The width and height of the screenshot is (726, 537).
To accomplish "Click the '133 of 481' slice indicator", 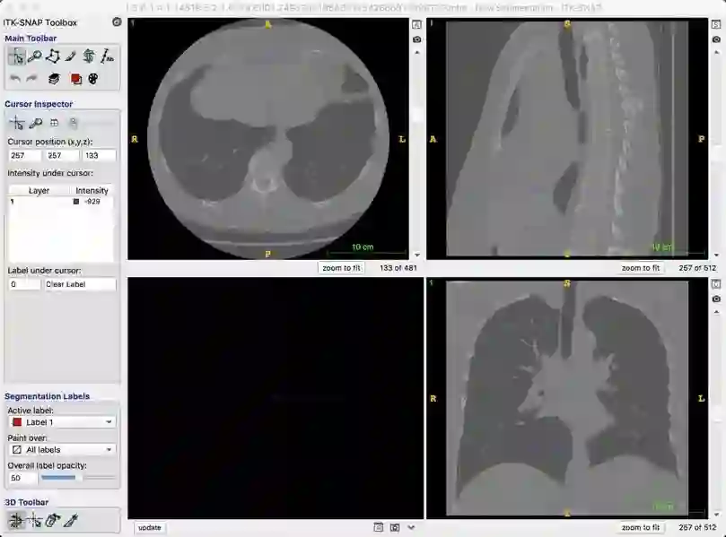I will [x=398, y=268].
